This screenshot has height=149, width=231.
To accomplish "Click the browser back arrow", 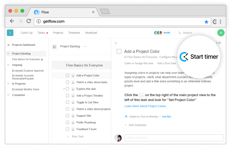I will (12, 21).
